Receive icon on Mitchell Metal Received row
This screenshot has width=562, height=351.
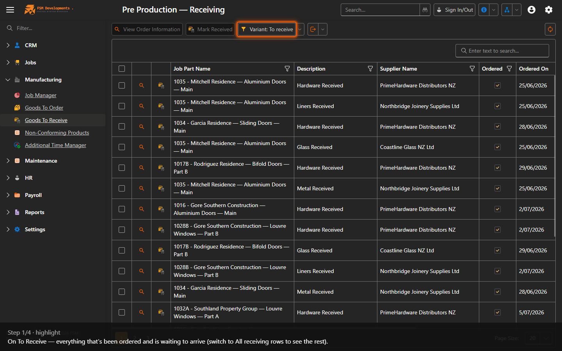pyautogui.click(x=161, y=188)
